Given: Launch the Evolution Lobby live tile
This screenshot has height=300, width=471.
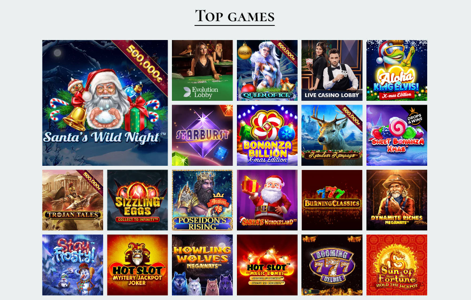Looking at the screenshot, I should click(202, 70).
